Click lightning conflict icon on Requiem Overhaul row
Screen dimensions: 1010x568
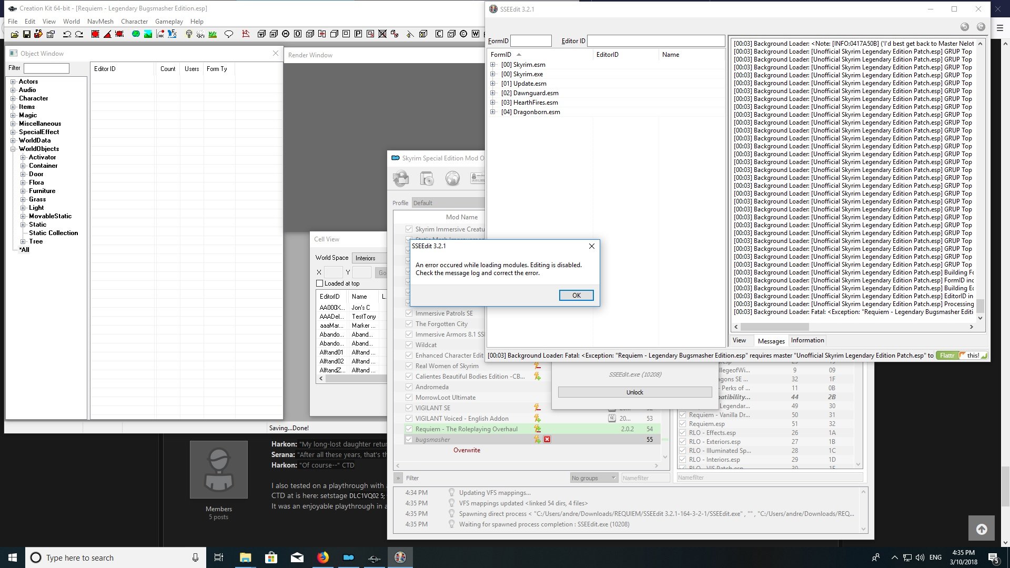(x=537, y=429)
